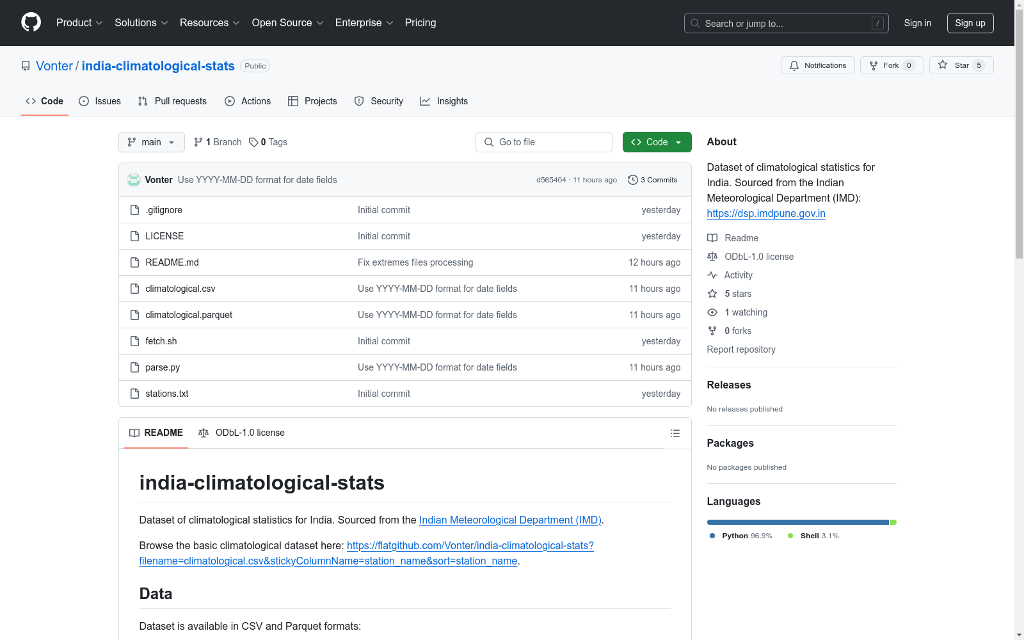This screenshot has width=1024, height=640.
Task: Expand the Solutions menu
Action: 141,22
